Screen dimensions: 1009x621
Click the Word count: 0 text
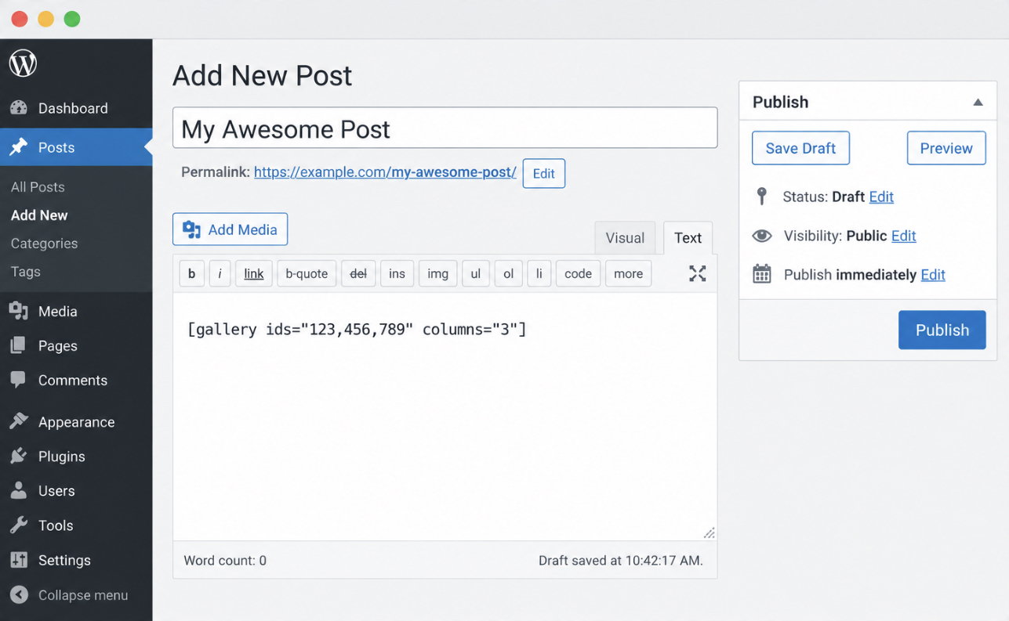coord(225,561)
